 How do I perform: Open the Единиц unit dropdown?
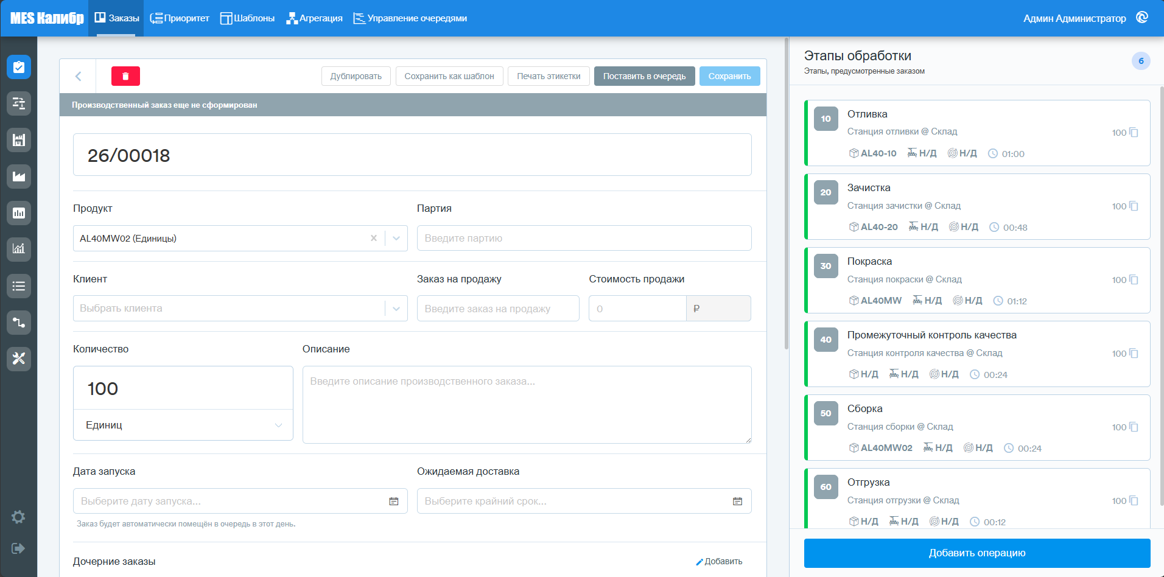(183, 425)
